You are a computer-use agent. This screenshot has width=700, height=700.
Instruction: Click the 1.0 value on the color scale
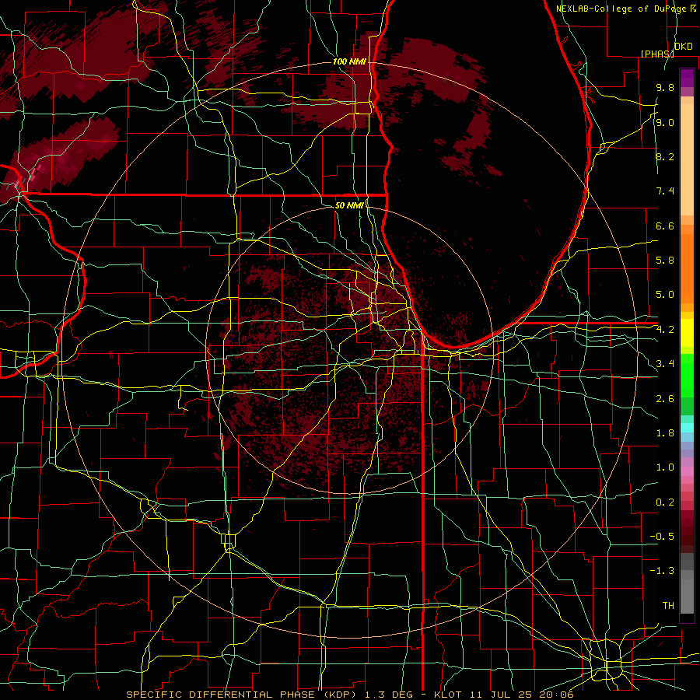point(665,467)
